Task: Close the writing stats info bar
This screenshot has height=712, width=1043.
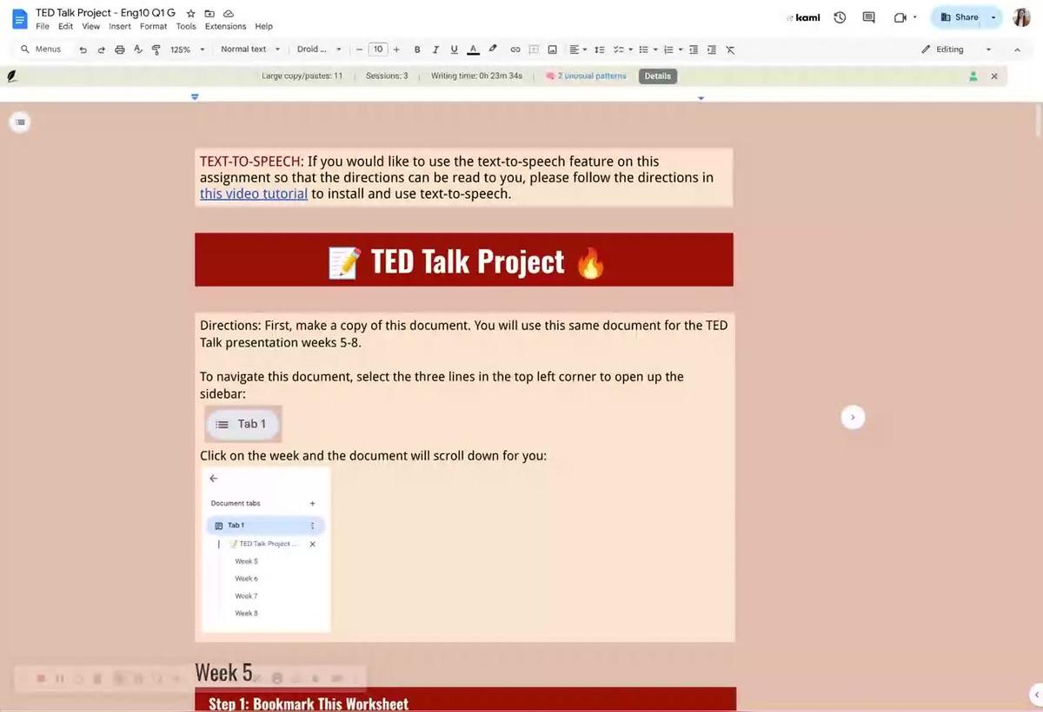Action: [995, 76]
